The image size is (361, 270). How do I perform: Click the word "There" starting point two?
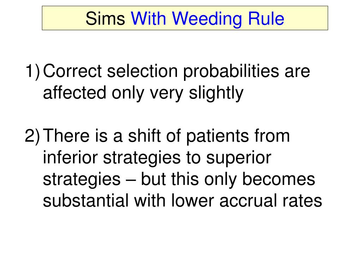pyautogui.click(x=66, y=136)
